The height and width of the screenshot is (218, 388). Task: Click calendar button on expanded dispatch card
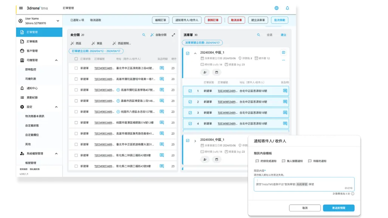(x=216, y=72)
